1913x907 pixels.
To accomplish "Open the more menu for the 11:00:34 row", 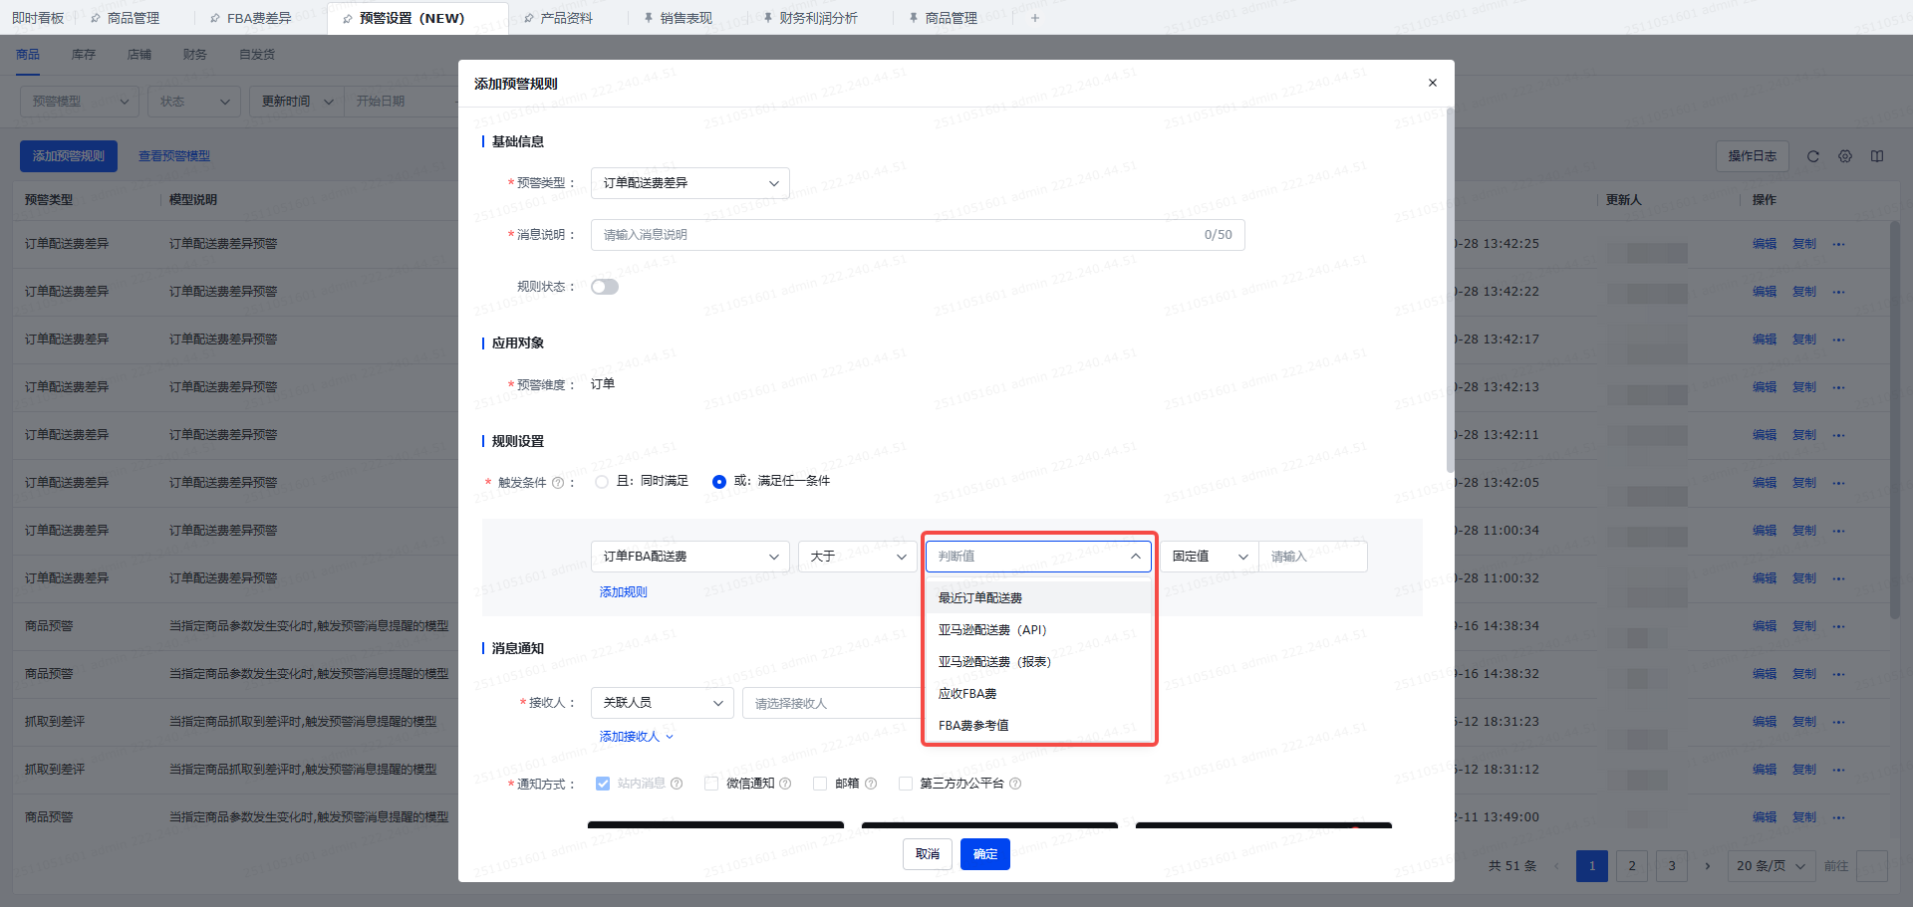I will click(x=1839, y=531).
